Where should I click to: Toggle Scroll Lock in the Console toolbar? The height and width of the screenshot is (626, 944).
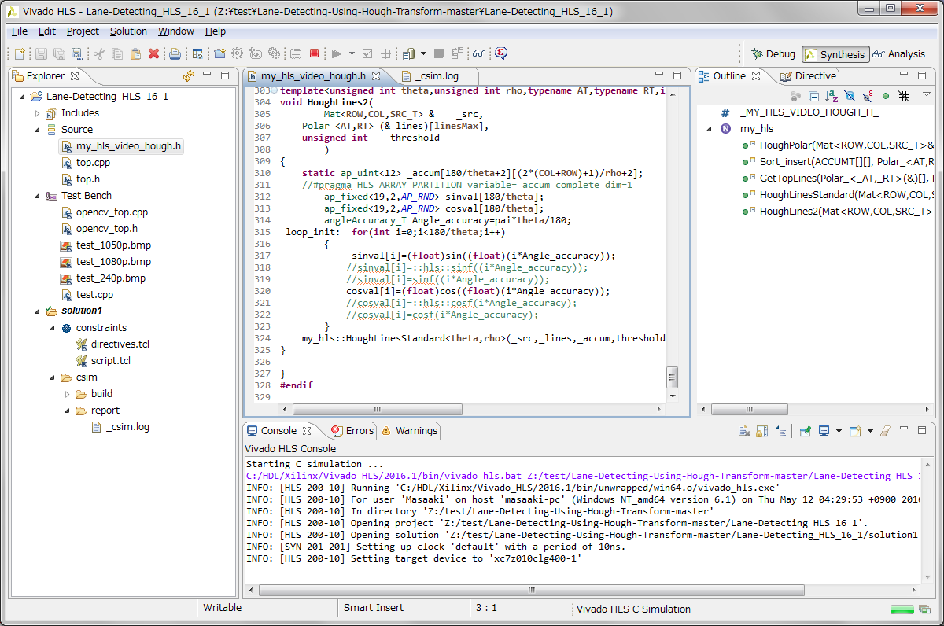[761, 431]
